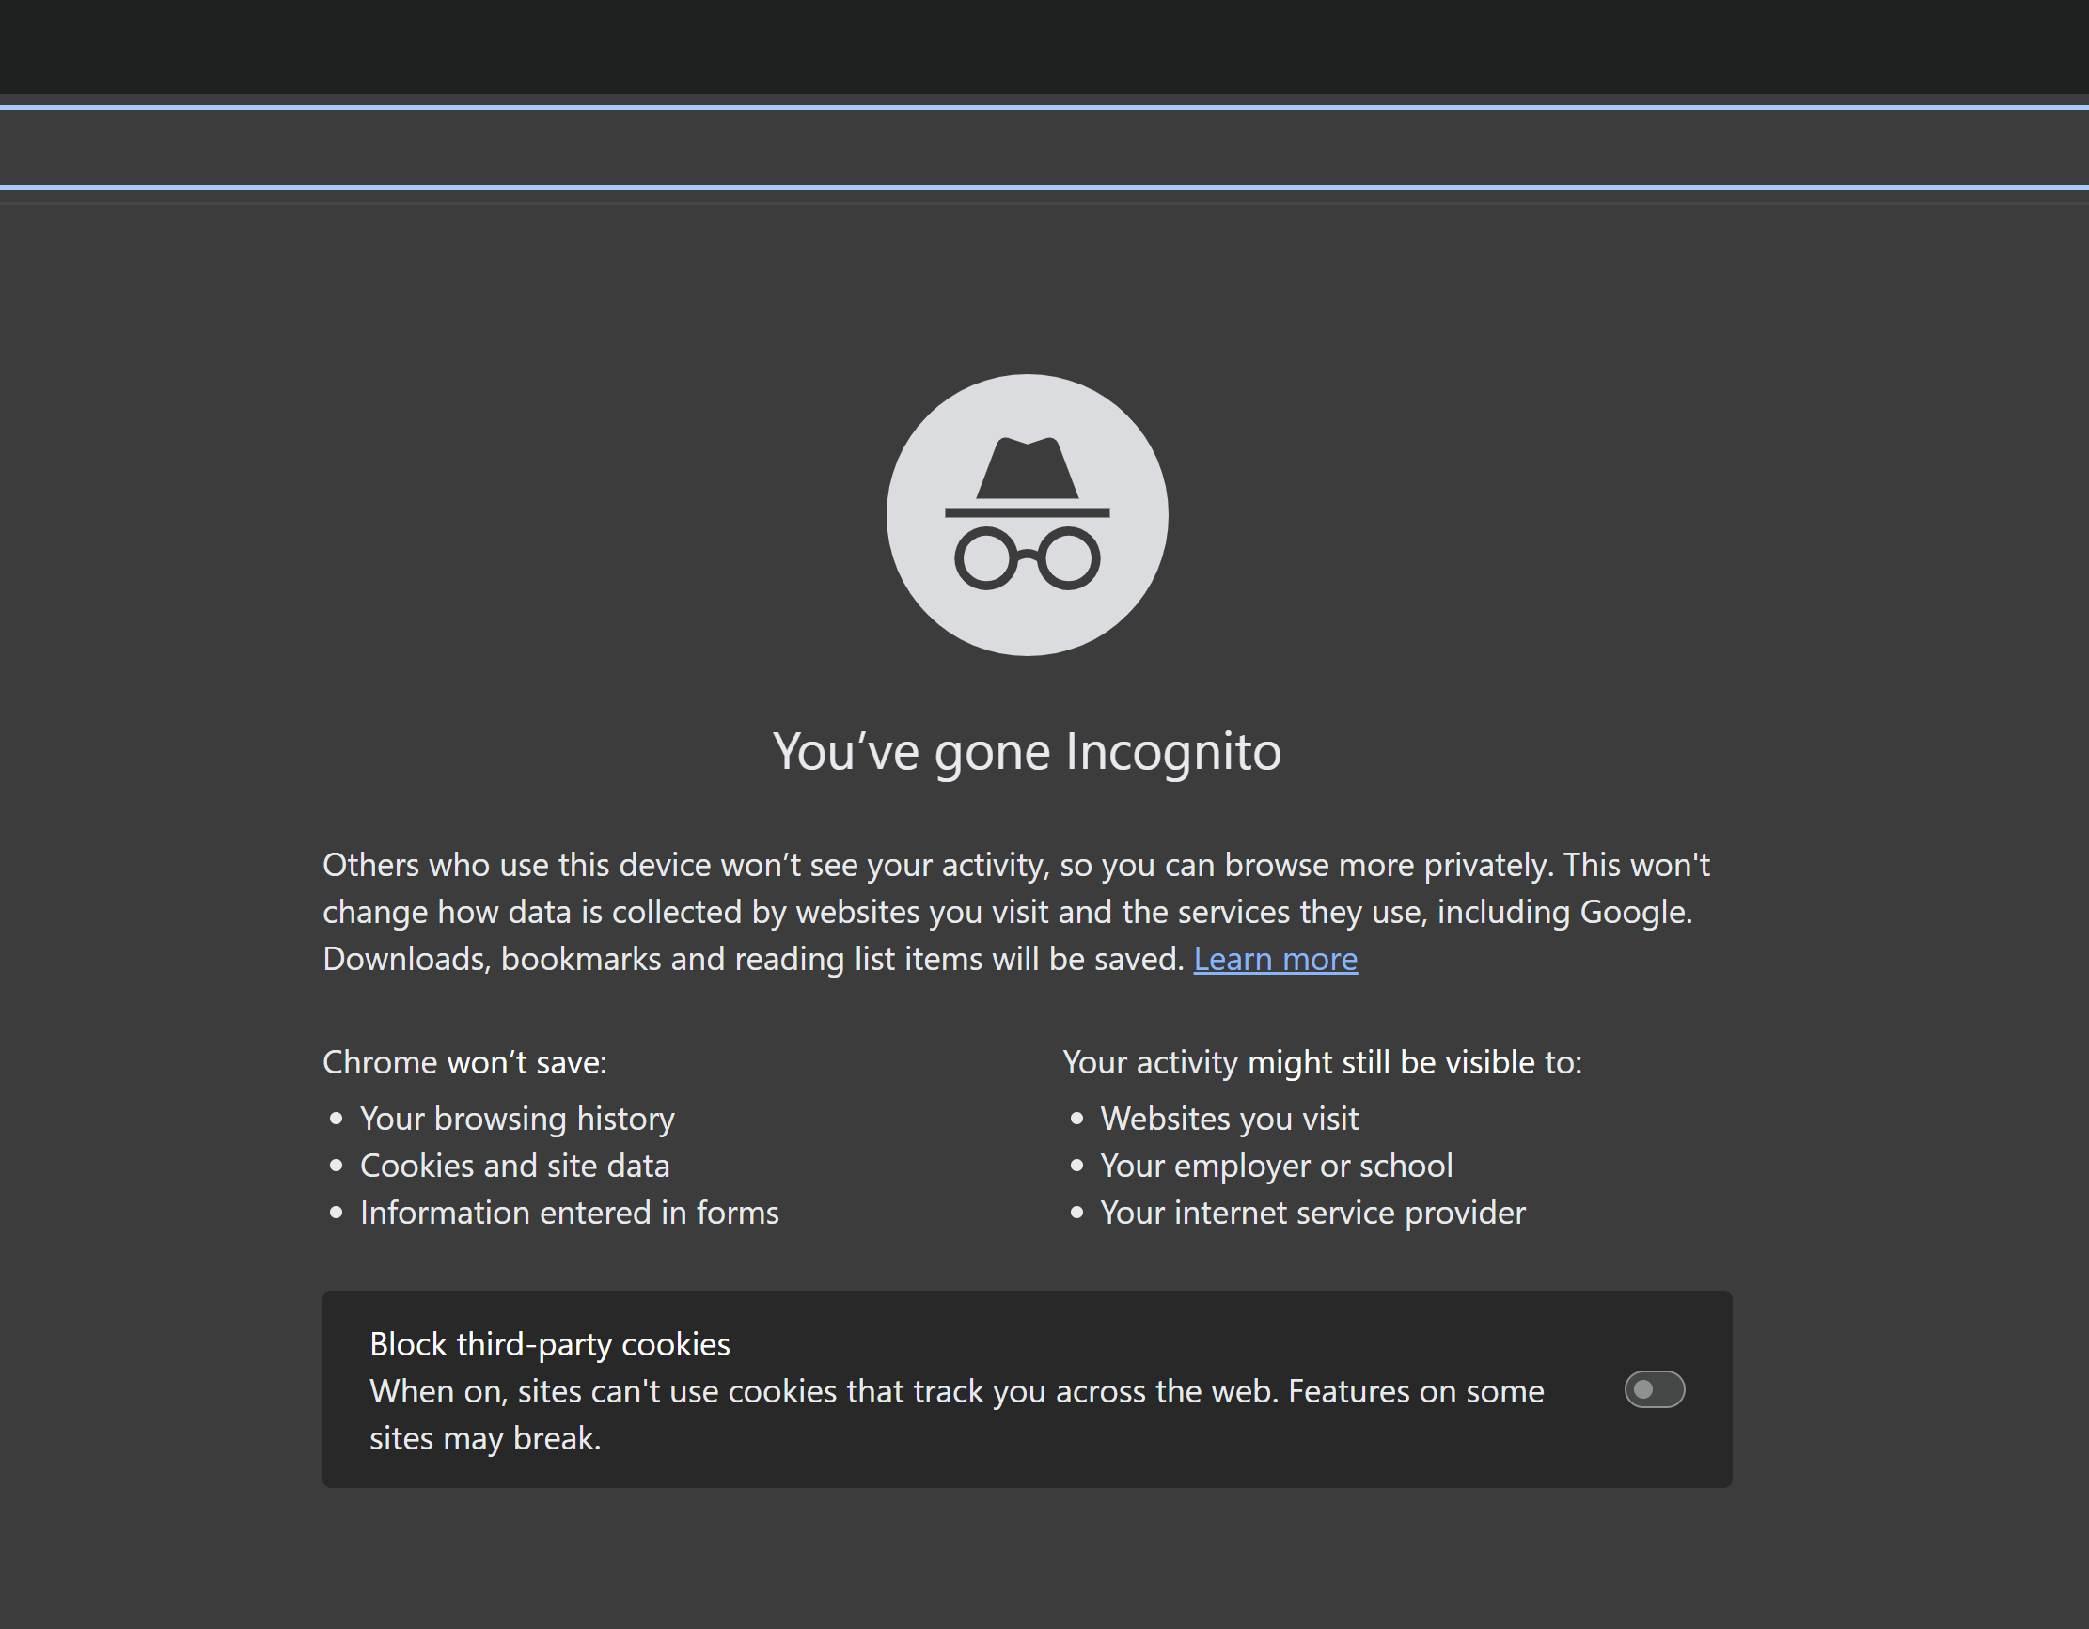Open the Learn more link
The image size is (2089, 1629).
coord(1274,959)
